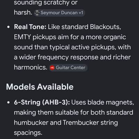Click the red Guitar Center icon
This screenshot has height=139, width=139.
tap(52, 68)
